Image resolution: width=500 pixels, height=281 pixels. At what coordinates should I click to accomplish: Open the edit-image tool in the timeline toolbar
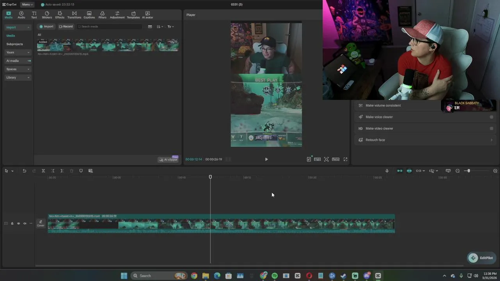(91, 171)
